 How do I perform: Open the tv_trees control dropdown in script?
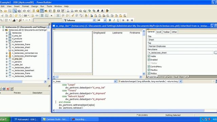(x=115, y=81)
